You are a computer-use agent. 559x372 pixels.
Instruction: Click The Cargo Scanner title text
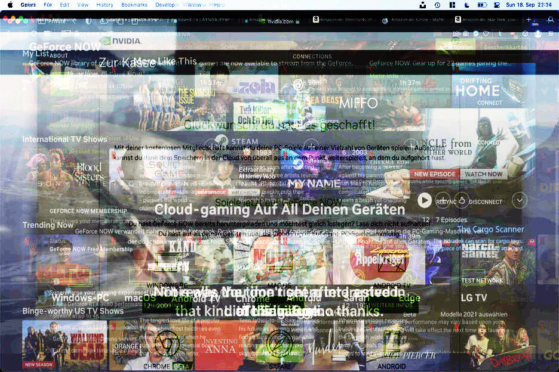pos(490,229)
